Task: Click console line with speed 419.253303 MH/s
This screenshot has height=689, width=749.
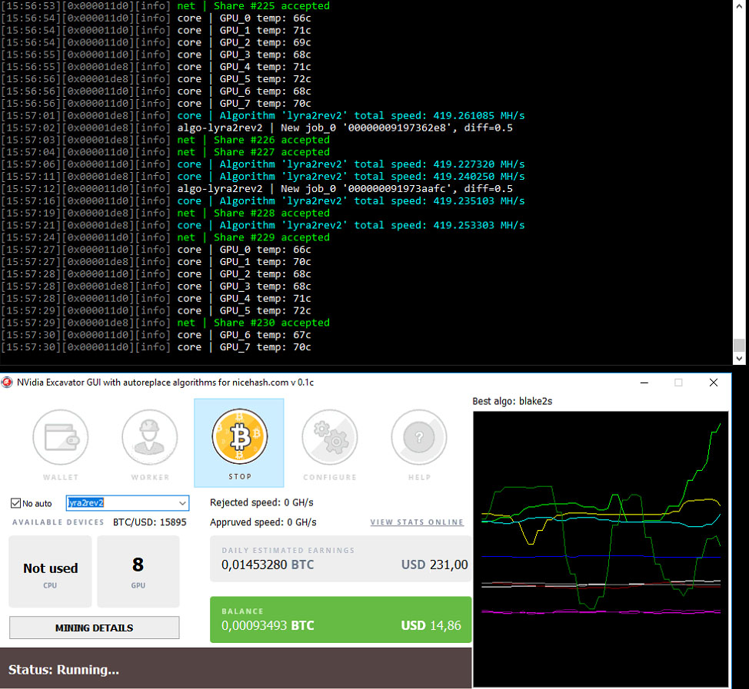Action: pyautogui.click(x=263, y=225)
